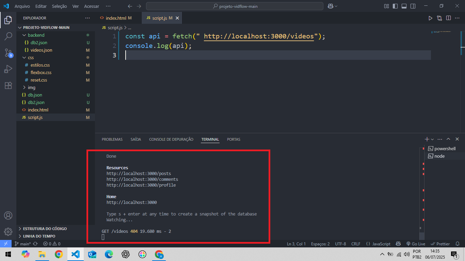
Task: Open the Ver menu
Action: (x=76, y=6)
